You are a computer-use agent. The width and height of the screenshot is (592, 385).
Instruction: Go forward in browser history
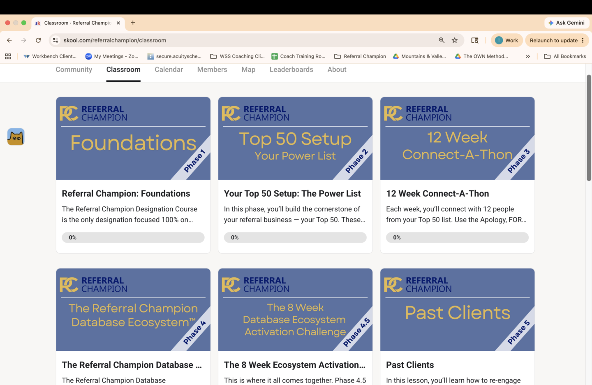pyautogui.click(x=24, y=40)
